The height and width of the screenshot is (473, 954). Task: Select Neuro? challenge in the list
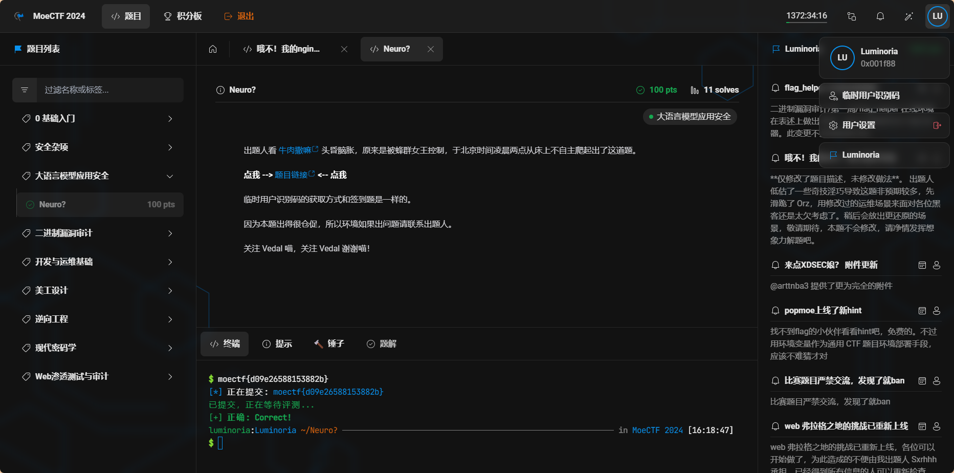pos(100,205)
